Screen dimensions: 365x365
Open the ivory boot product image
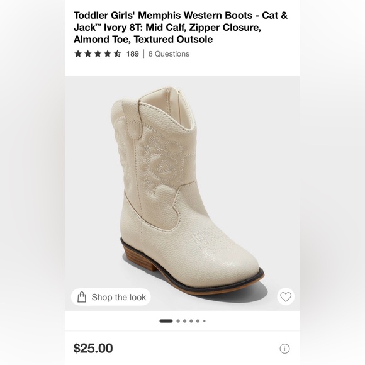(x=182, y=193)
